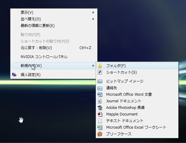Choose 最新の情報に更新(E) to refresh

point(54,26)
